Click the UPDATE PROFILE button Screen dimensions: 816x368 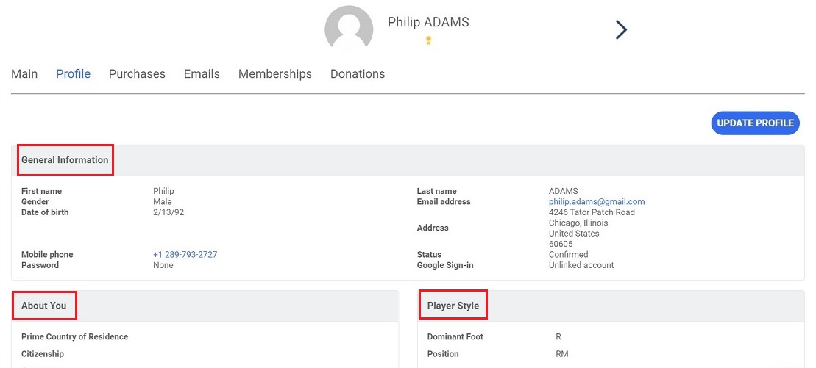coord(755,123)
